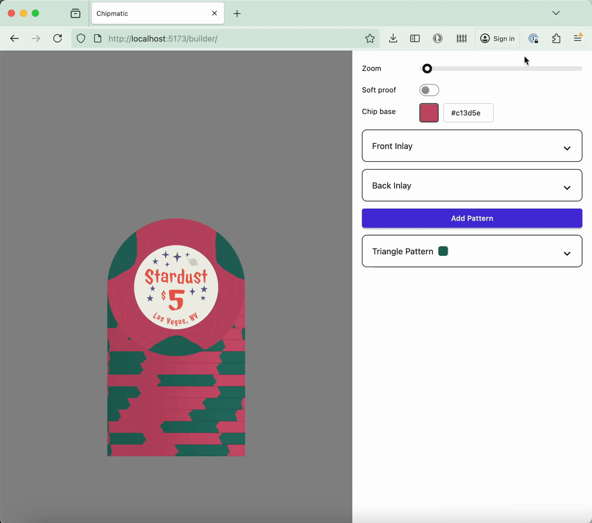Click the Zoom slider handle
592x523 pixels.
(427, 69)
